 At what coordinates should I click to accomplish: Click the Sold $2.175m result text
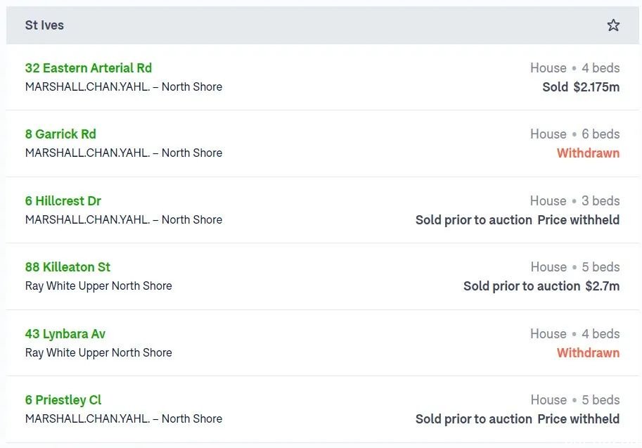pos(581,87)
